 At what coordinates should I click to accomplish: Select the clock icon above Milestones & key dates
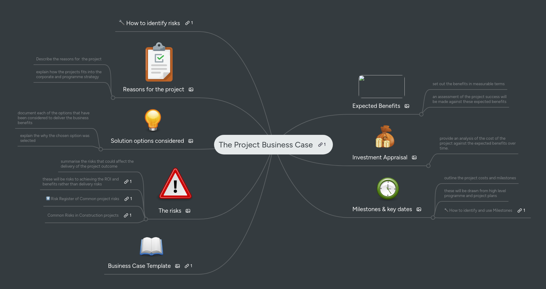(388, 189)
